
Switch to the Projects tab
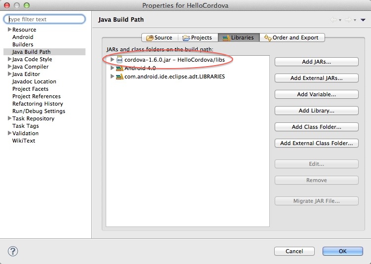[x=197, y=38]
